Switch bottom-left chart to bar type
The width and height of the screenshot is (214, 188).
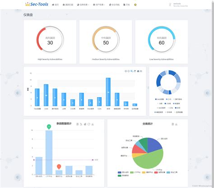click(85, 124)
